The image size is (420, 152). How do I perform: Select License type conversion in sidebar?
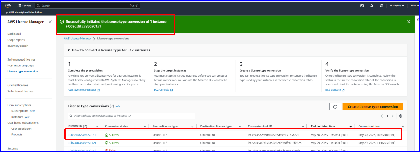[x=23, y=71]
